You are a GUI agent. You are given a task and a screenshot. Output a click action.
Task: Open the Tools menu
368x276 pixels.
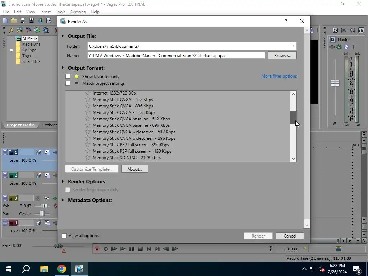60,12
